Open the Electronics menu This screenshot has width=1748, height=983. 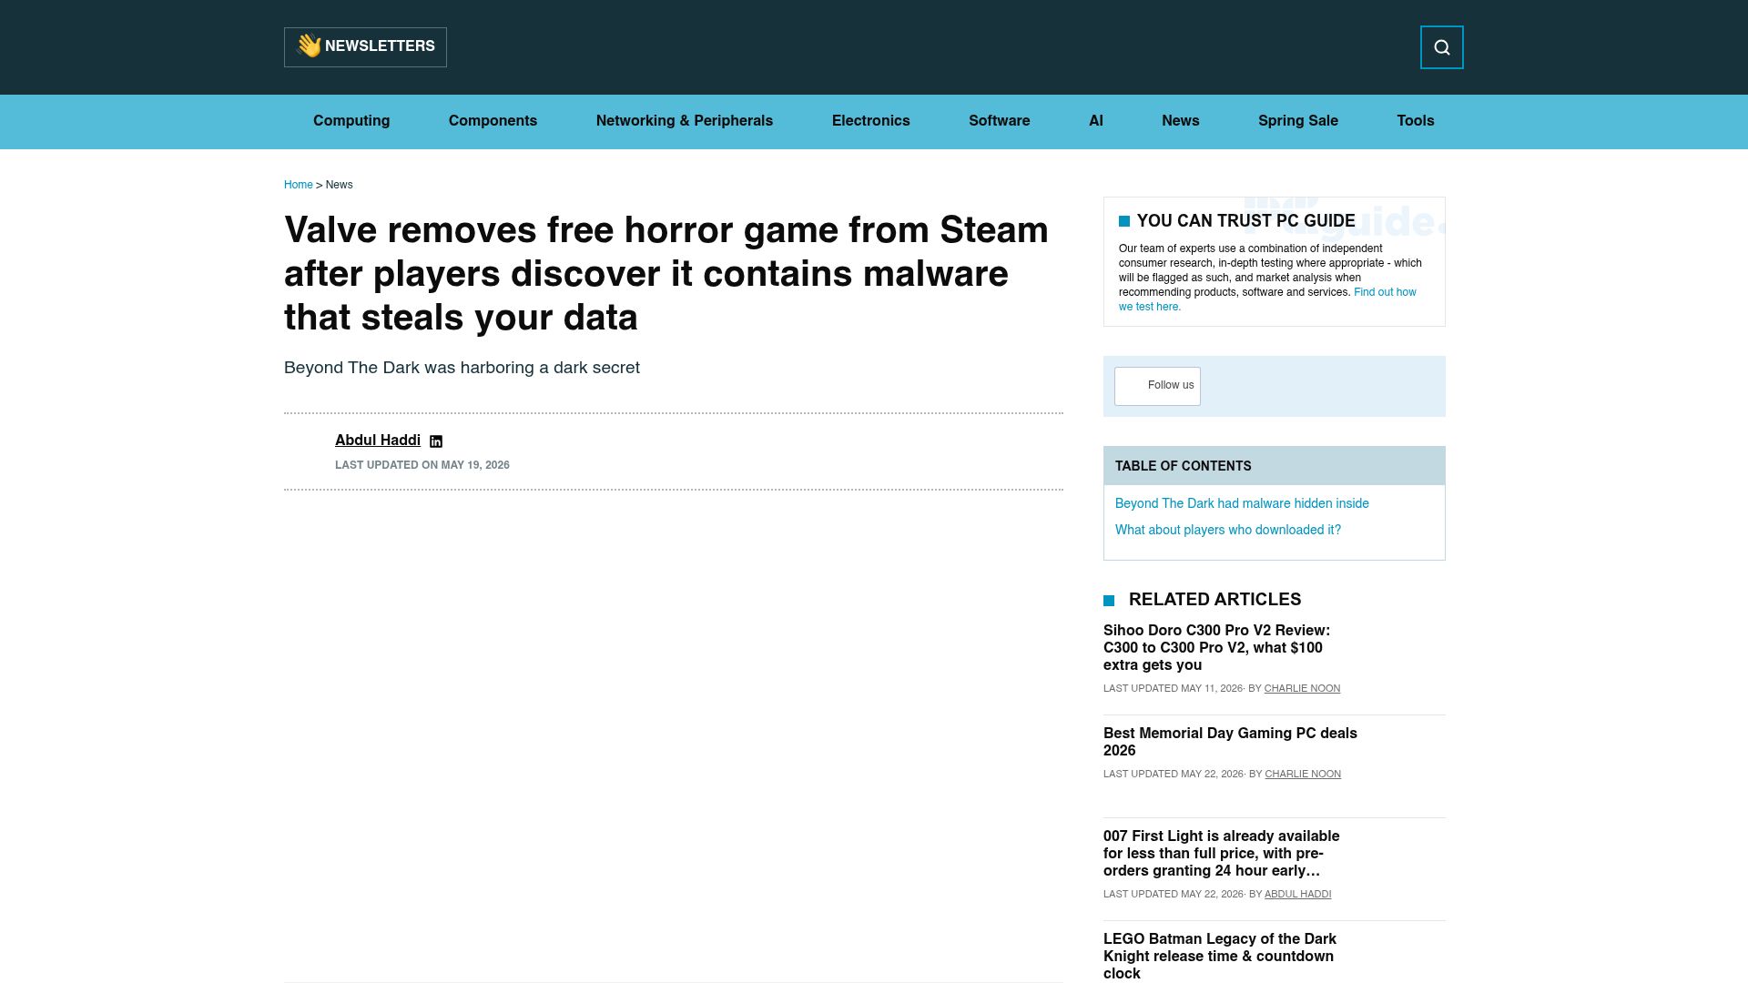tap(871, 121)
